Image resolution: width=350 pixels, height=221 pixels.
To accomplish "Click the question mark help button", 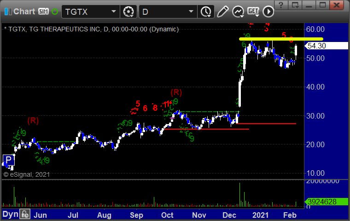I will click(281, 5).
